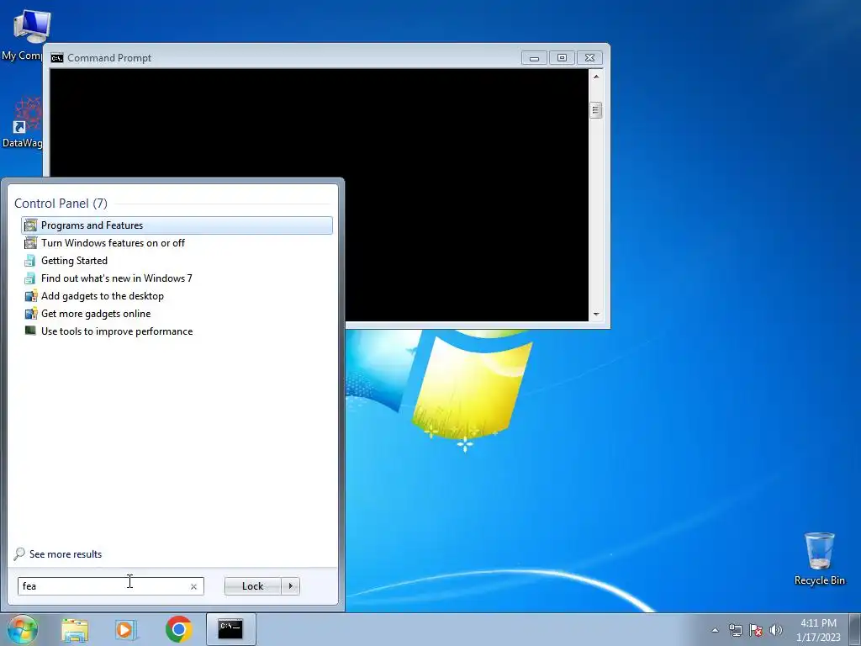861x646 pixels.
Task: Click the Command Prompt title bar icon
Action: point(56,58)
